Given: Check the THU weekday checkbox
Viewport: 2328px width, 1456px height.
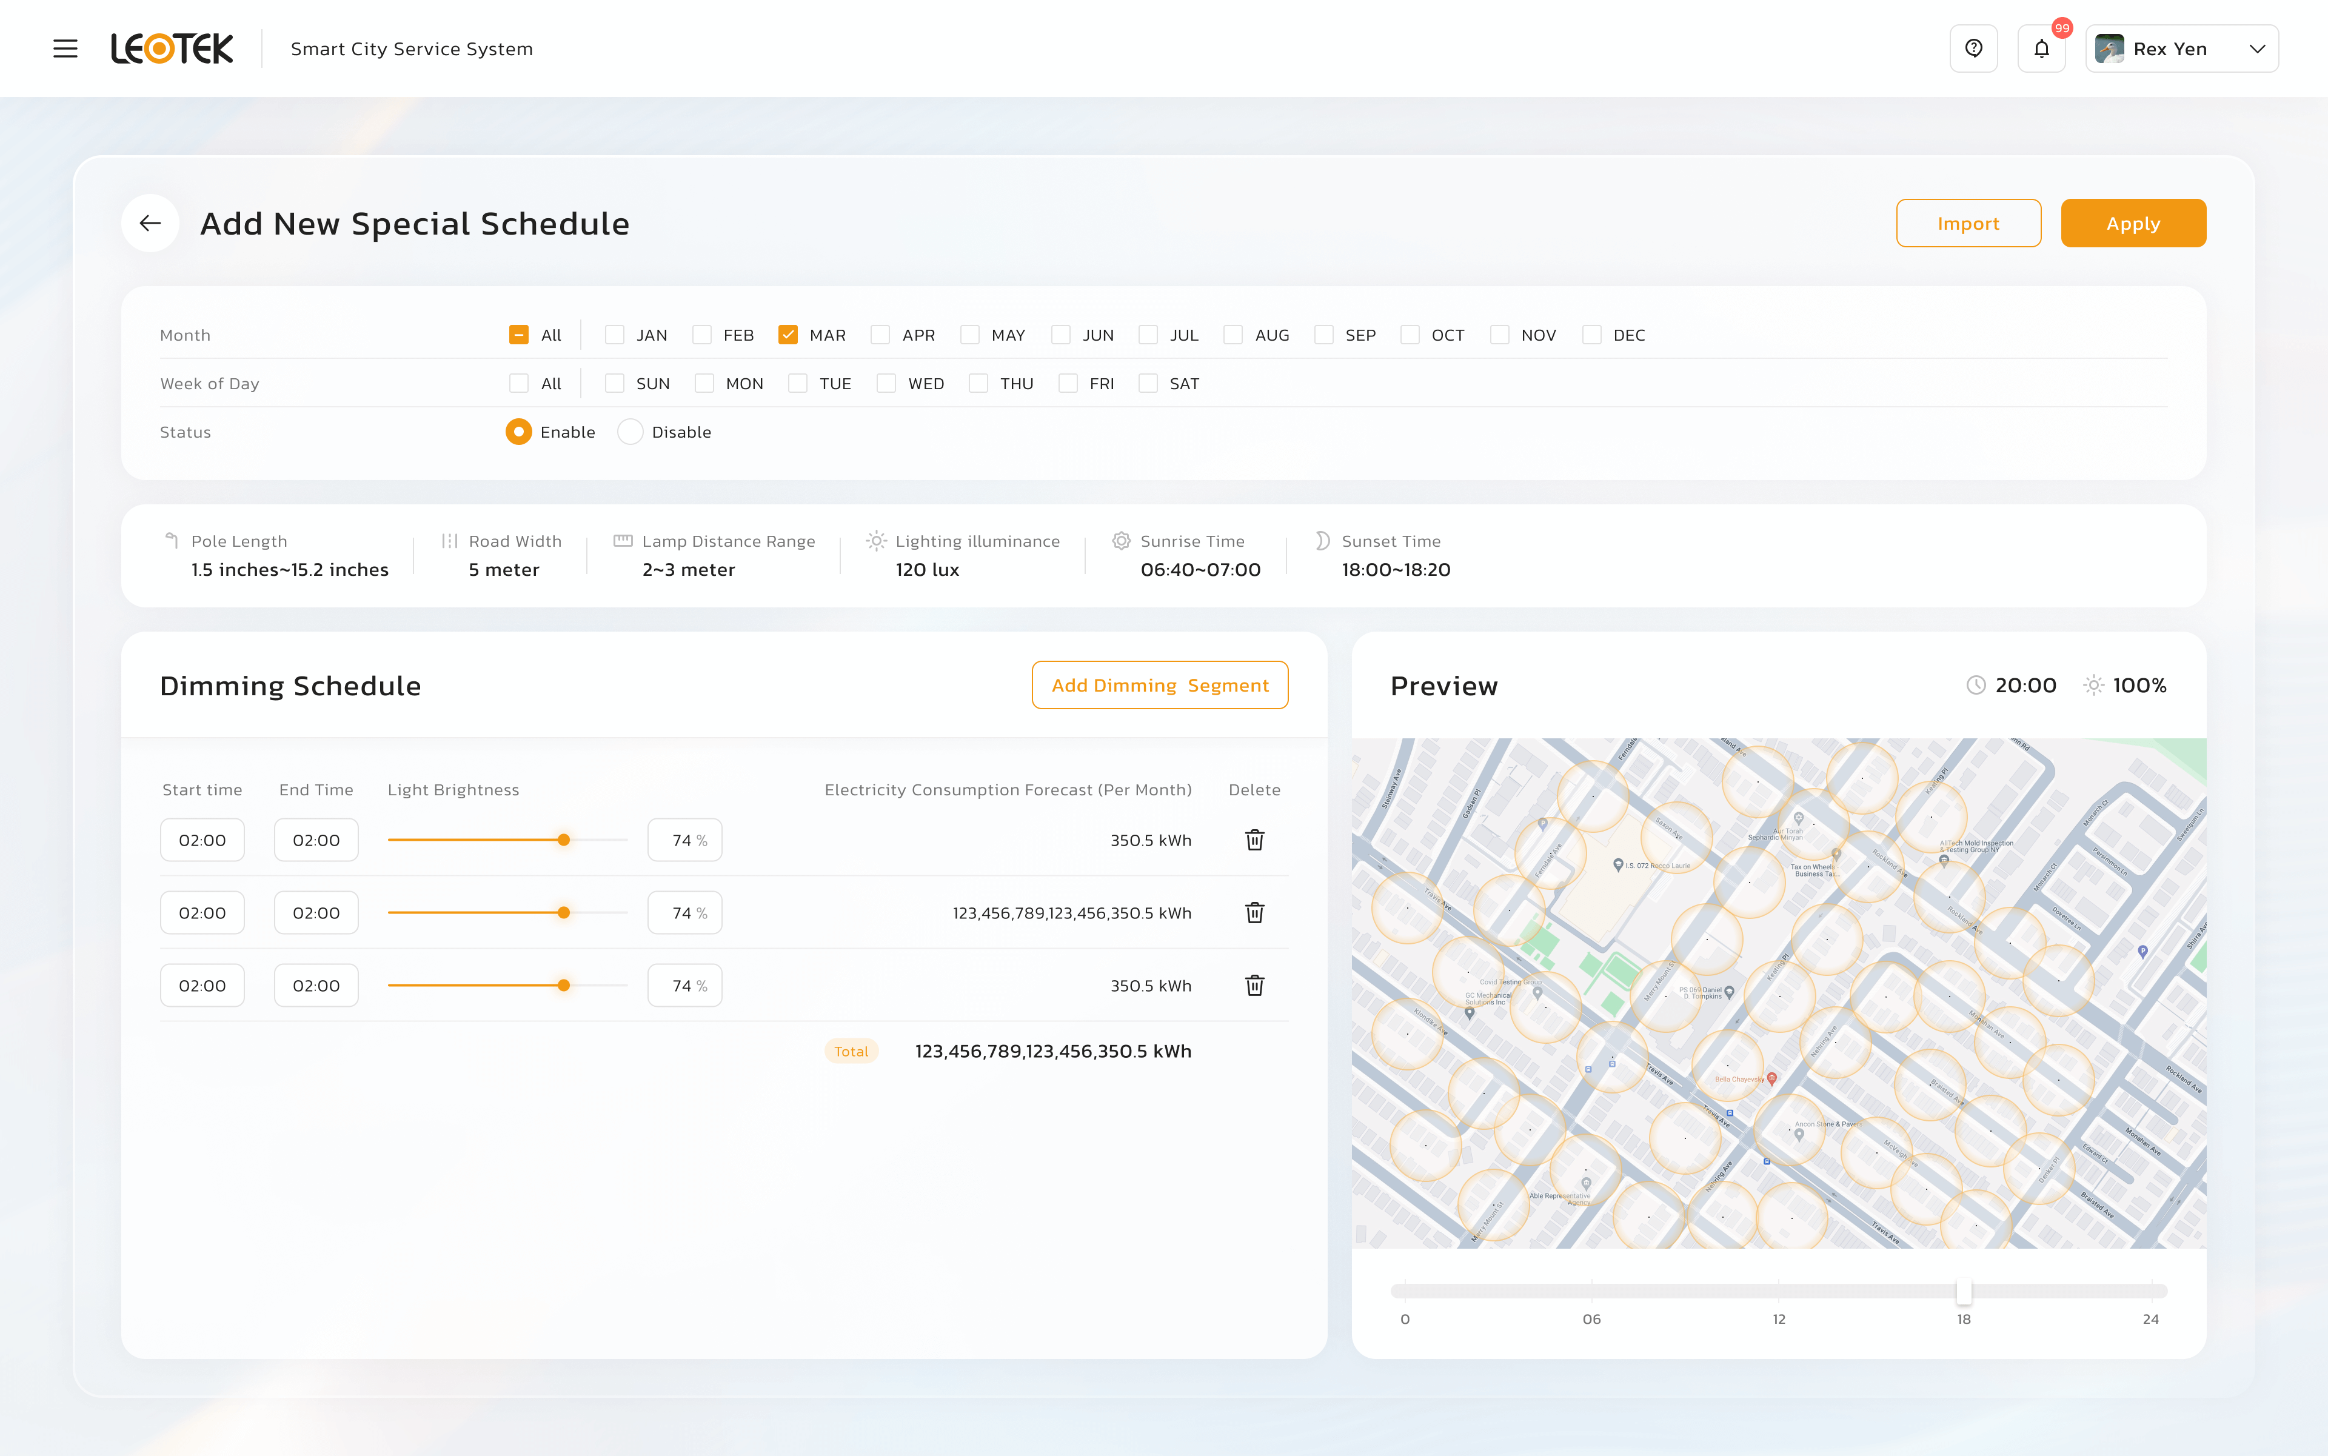Looking at the screenshot, I should pyautogui.click(x=978, y=383).
